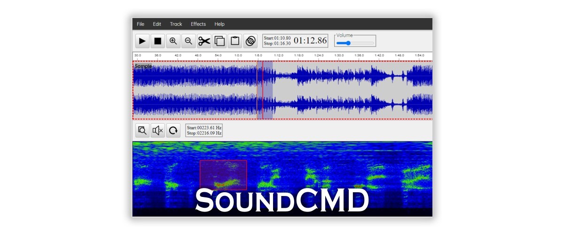564x235 pixels.
Task: Open the Track menu
Action: 176,24
